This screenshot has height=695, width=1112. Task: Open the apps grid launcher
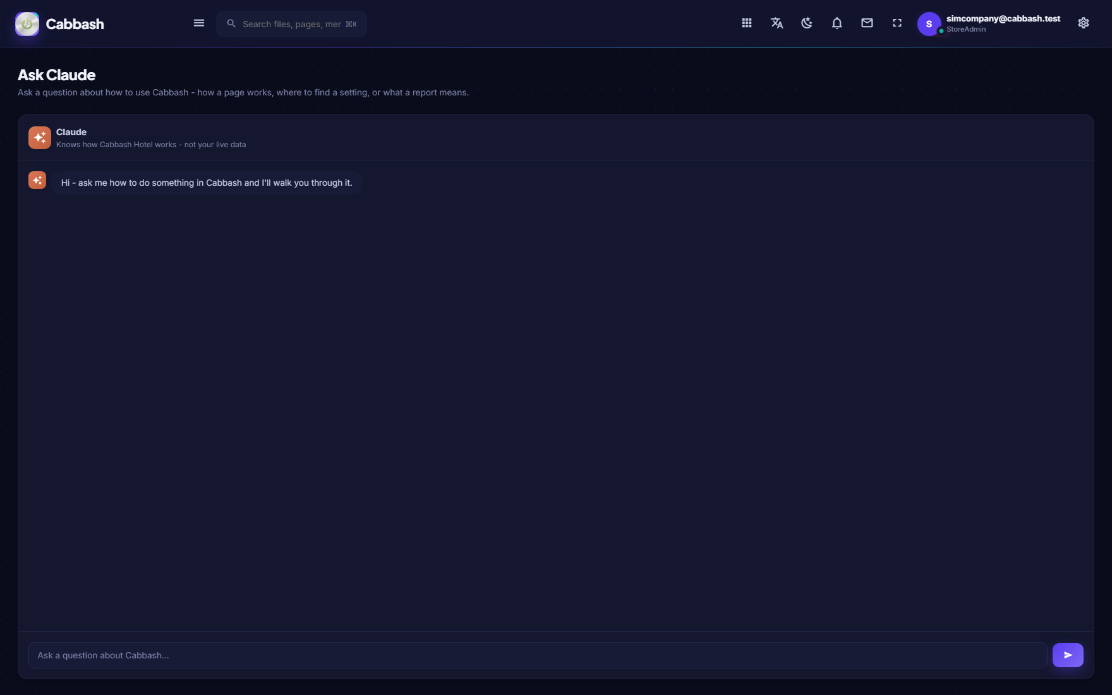747,23
